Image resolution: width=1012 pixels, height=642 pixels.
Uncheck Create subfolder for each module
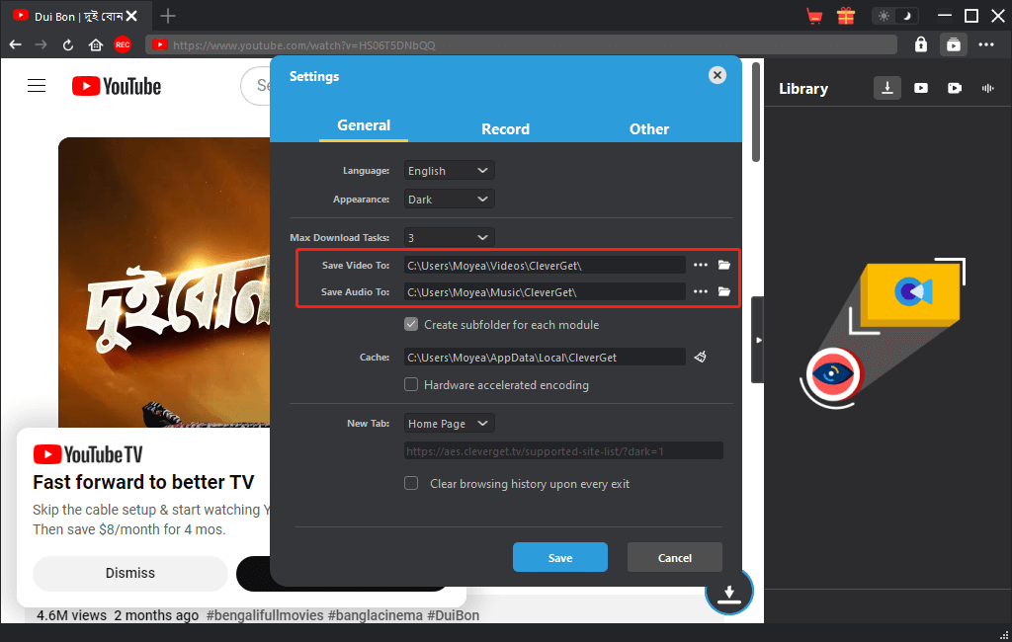411,325
